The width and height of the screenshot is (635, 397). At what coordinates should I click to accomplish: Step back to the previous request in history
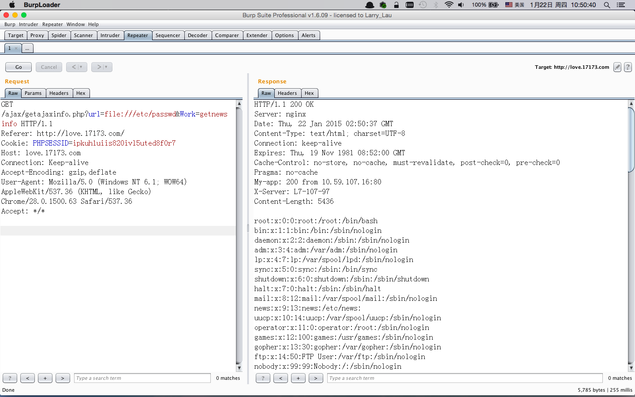coord(74,67)
